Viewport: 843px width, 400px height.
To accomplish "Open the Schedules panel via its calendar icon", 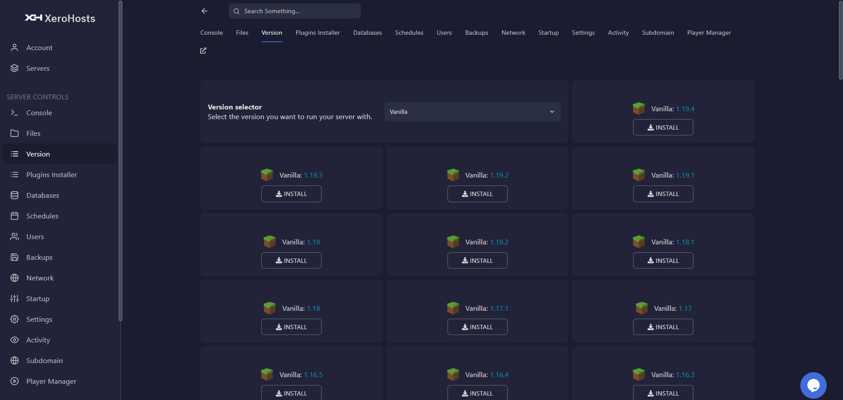I will pos(15,216).
